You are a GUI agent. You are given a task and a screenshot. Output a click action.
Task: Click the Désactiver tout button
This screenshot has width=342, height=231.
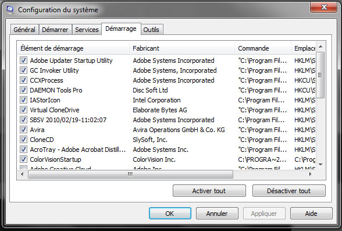288,191
